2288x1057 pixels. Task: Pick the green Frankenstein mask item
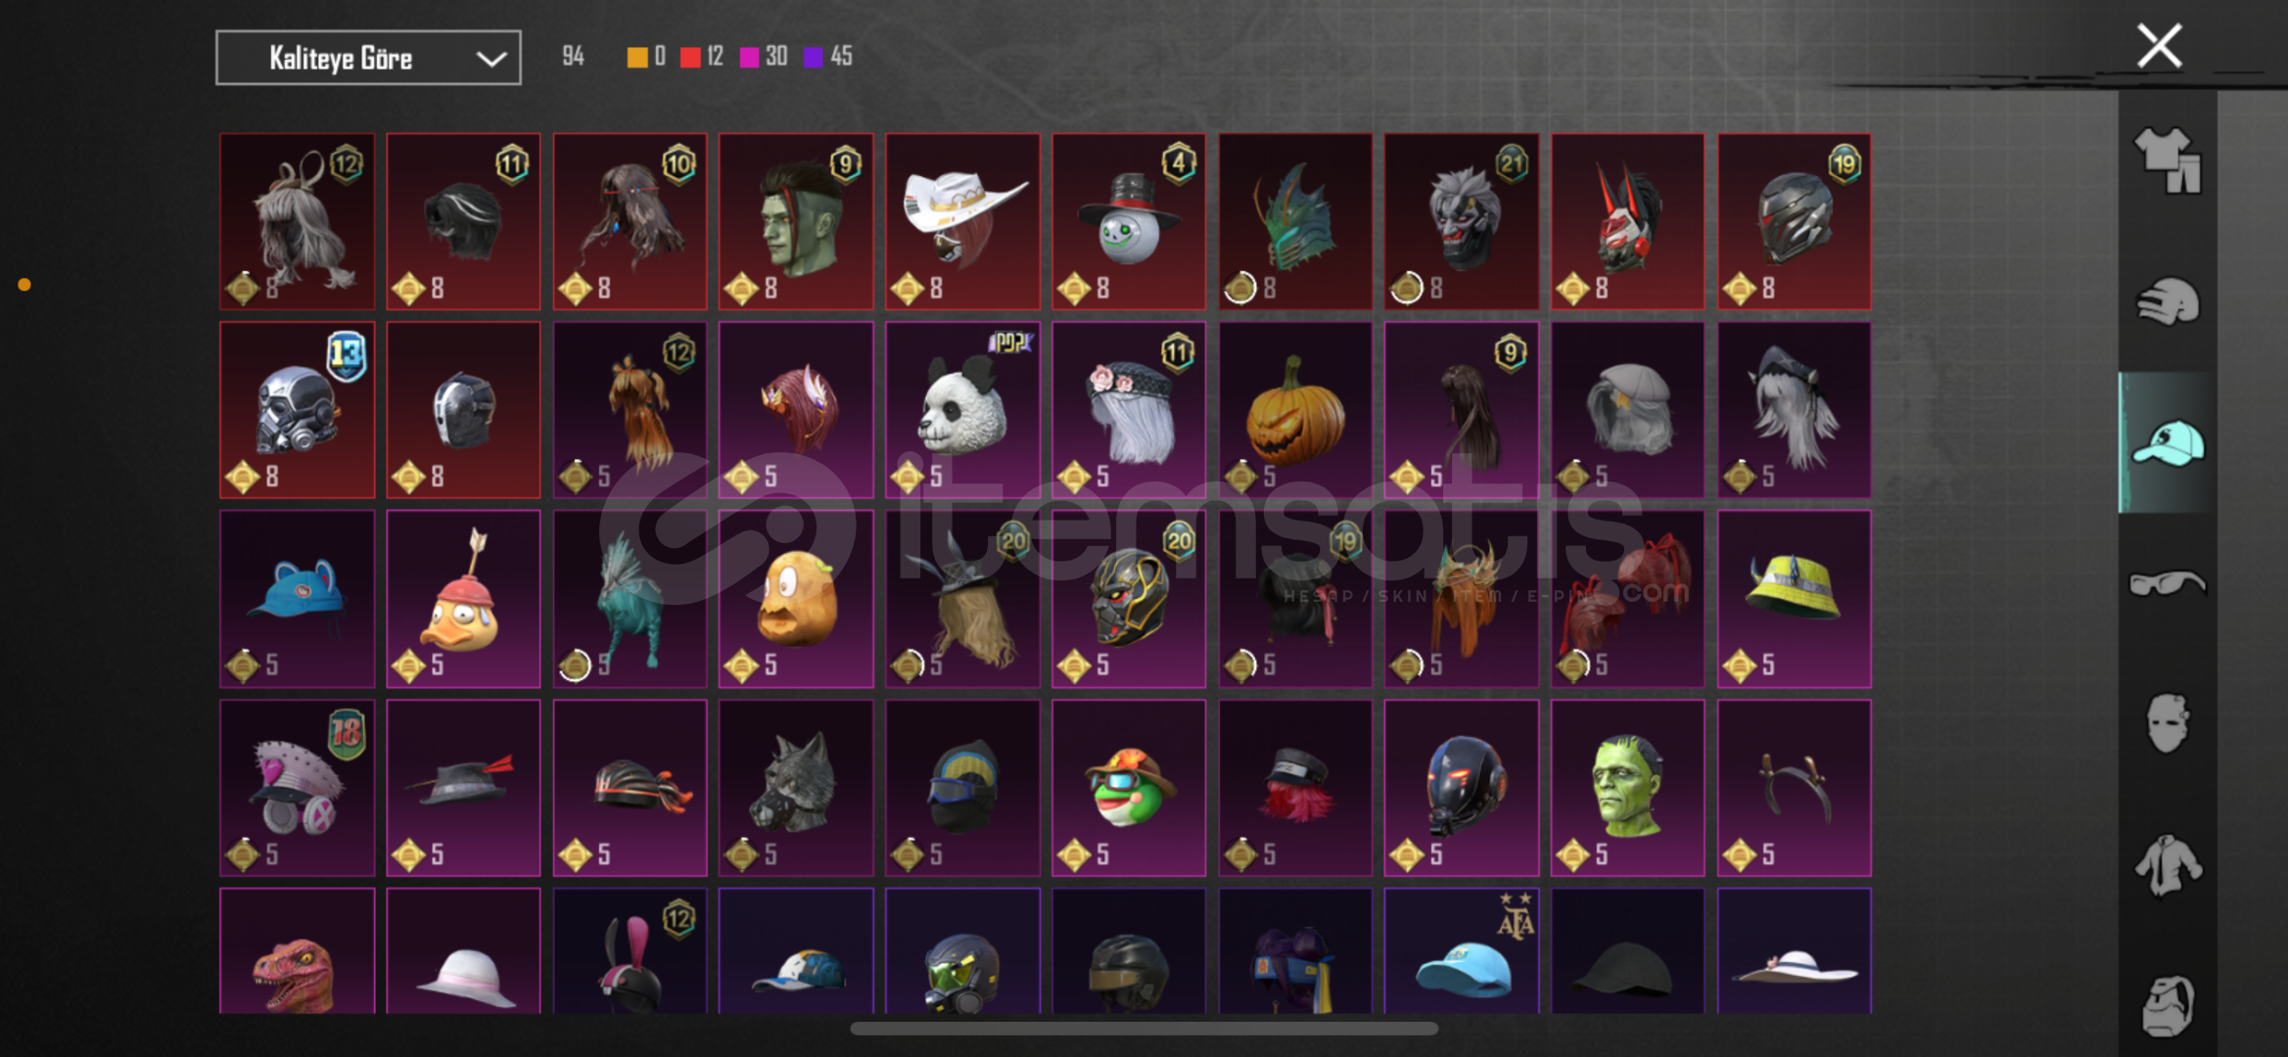click(x=1627, y=788)
